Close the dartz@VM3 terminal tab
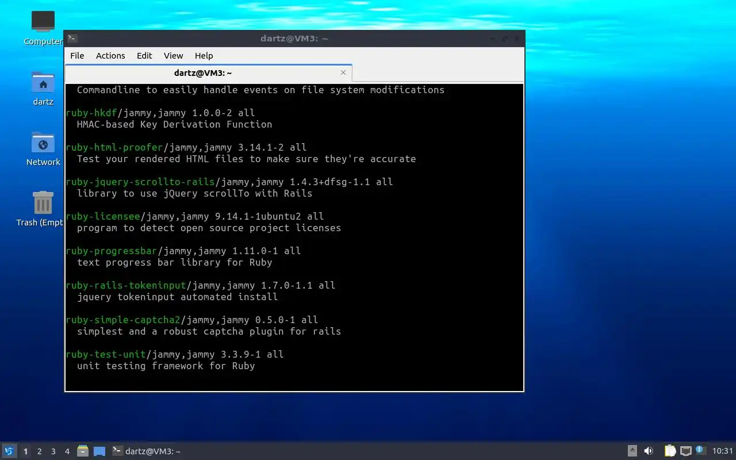 pos(343,72)
